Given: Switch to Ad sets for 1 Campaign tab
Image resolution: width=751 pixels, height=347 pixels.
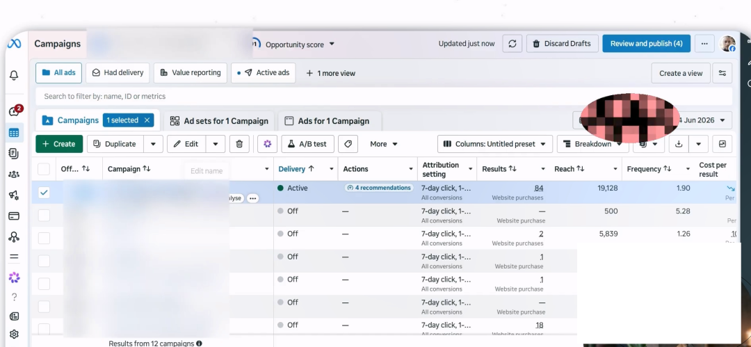Looking at the screenshot, I should (219, 121).
